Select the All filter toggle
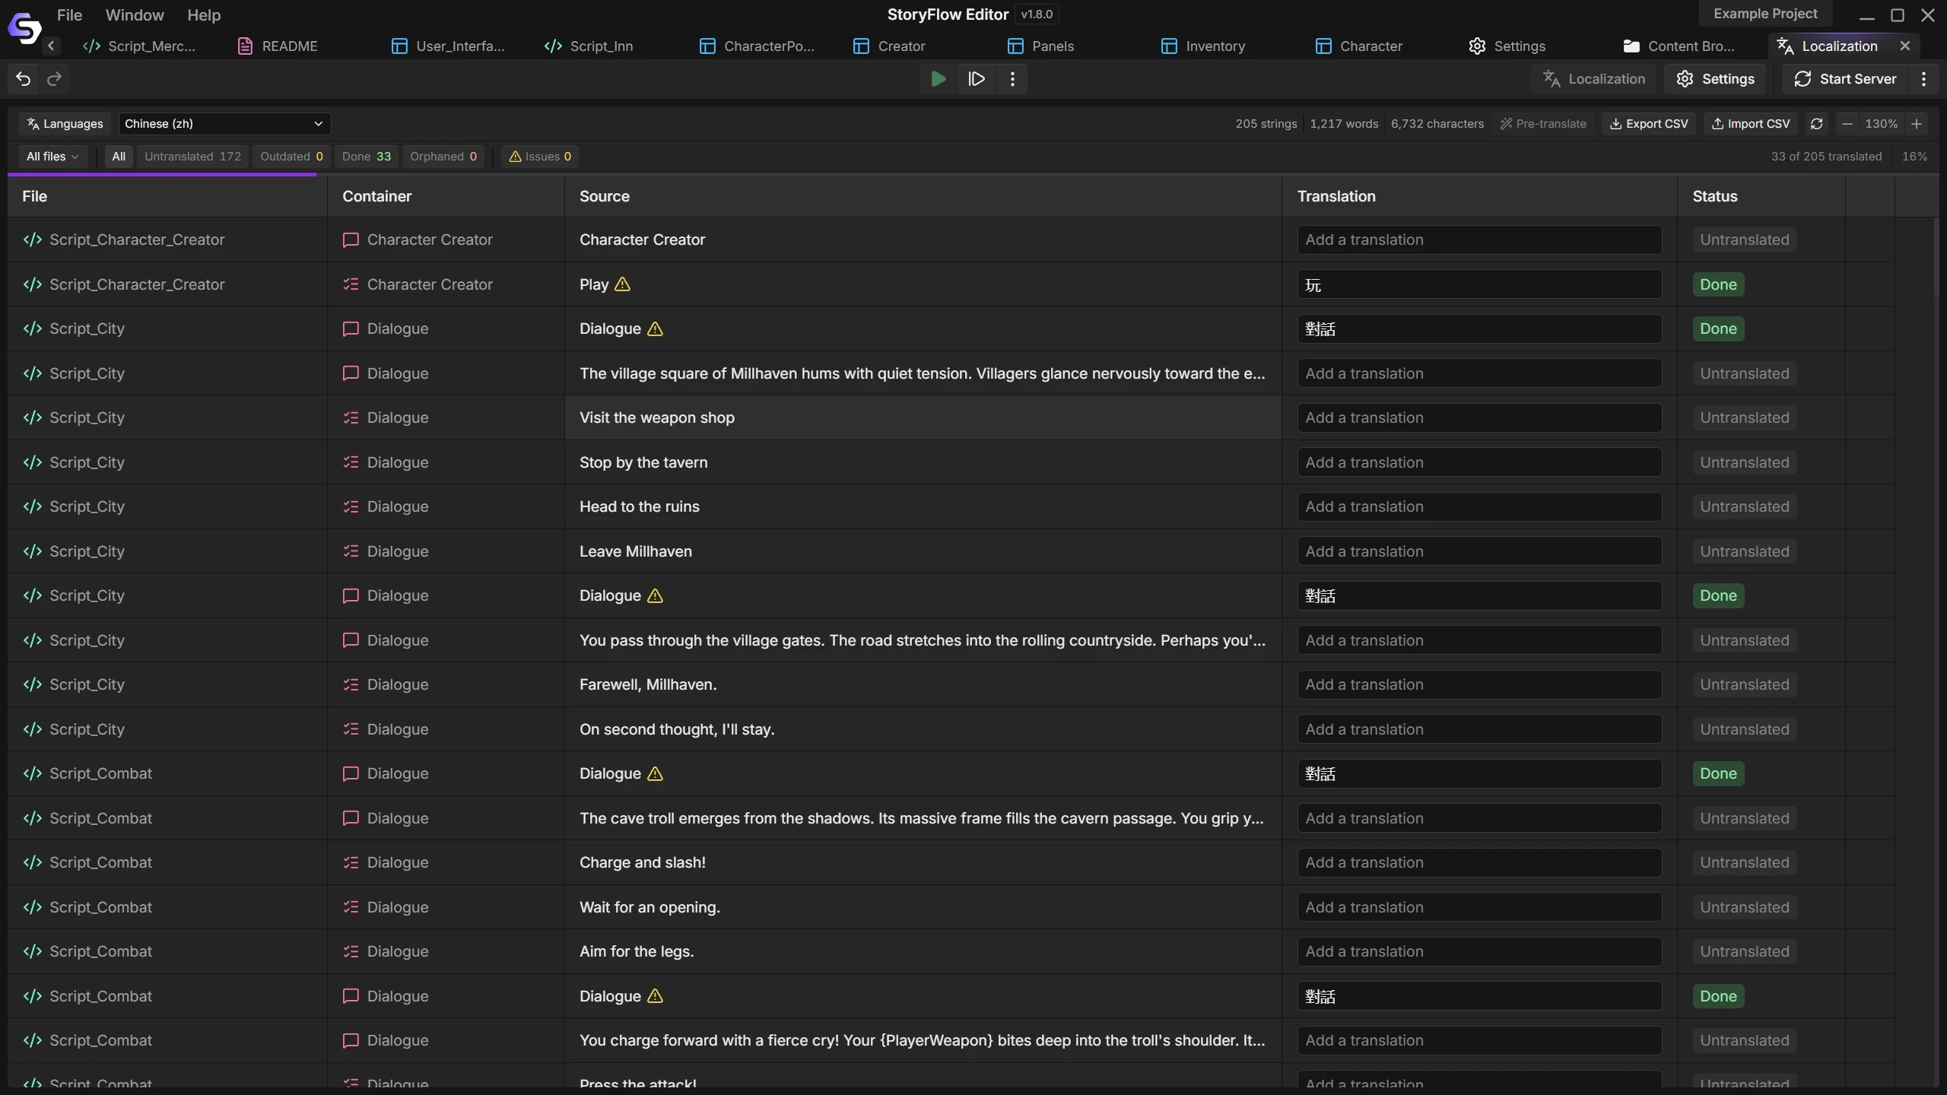This screenshot has width=1947, height=1095. pos(119,157)
